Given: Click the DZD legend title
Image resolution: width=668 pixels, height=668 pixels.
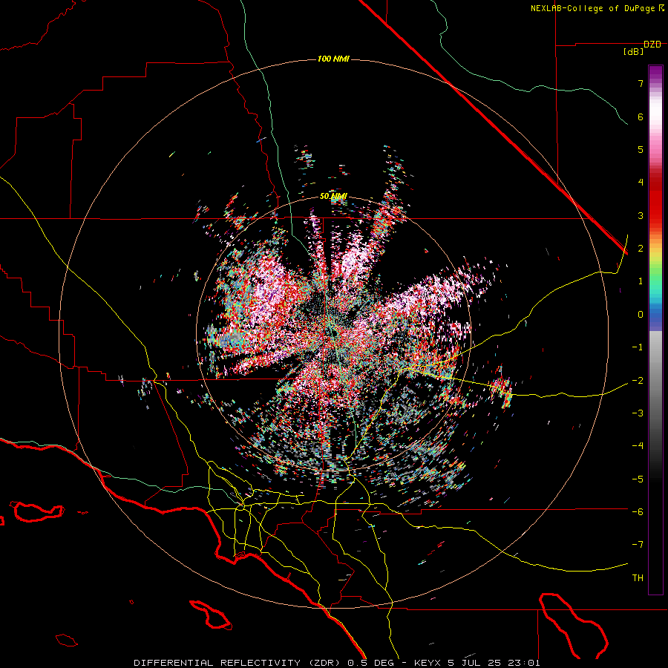Looking at the screenshot, I should (652, 45).
